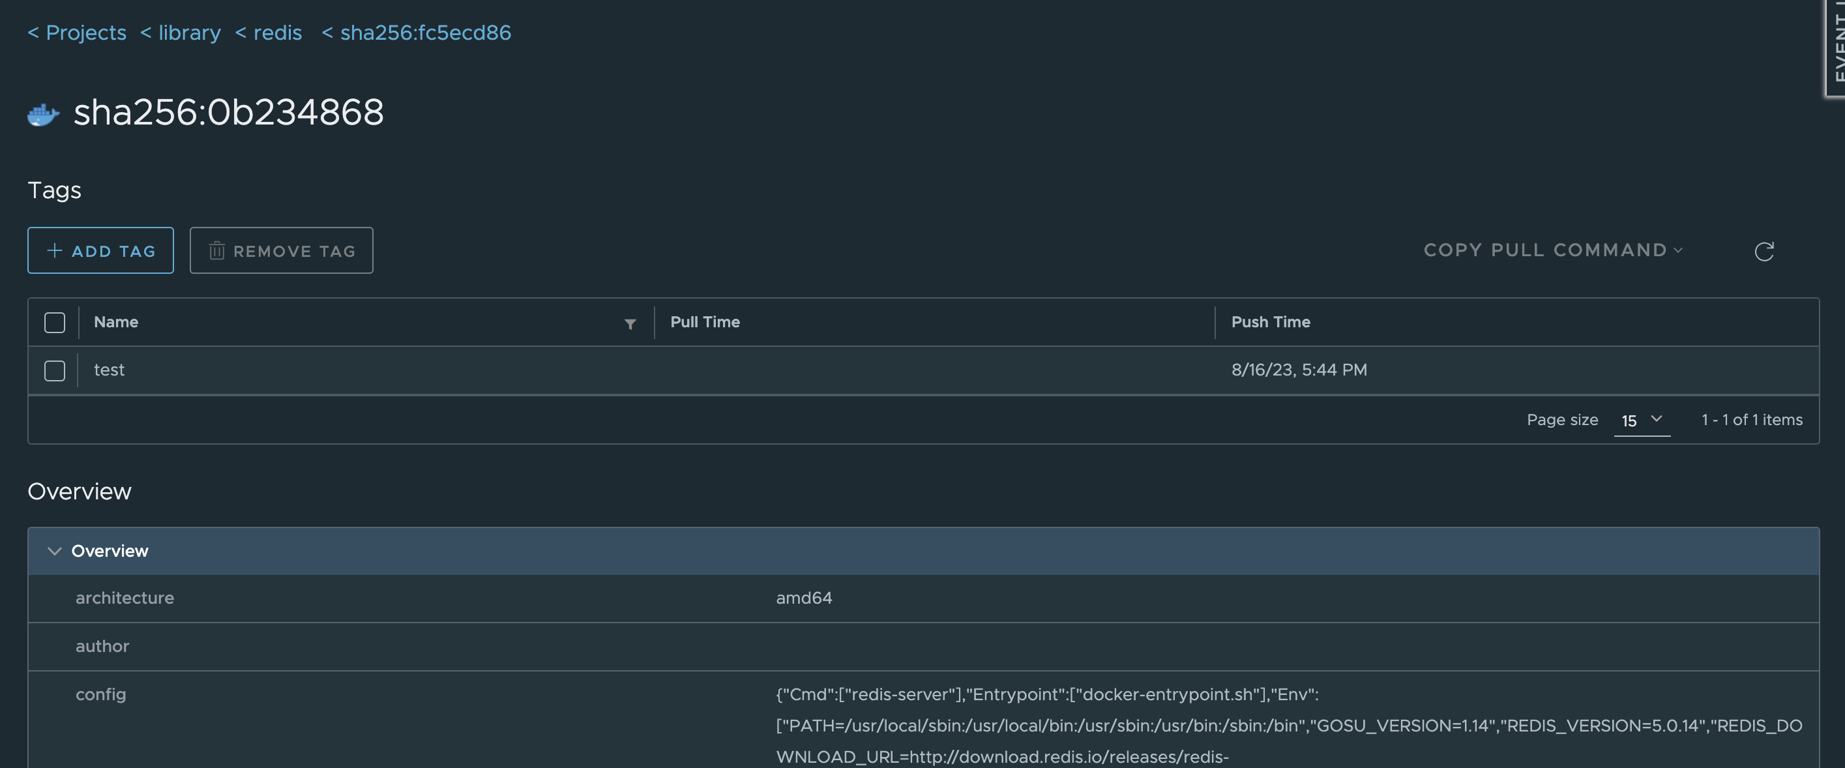
Task: Click the Remove Tag button
Action: point(281,251)
